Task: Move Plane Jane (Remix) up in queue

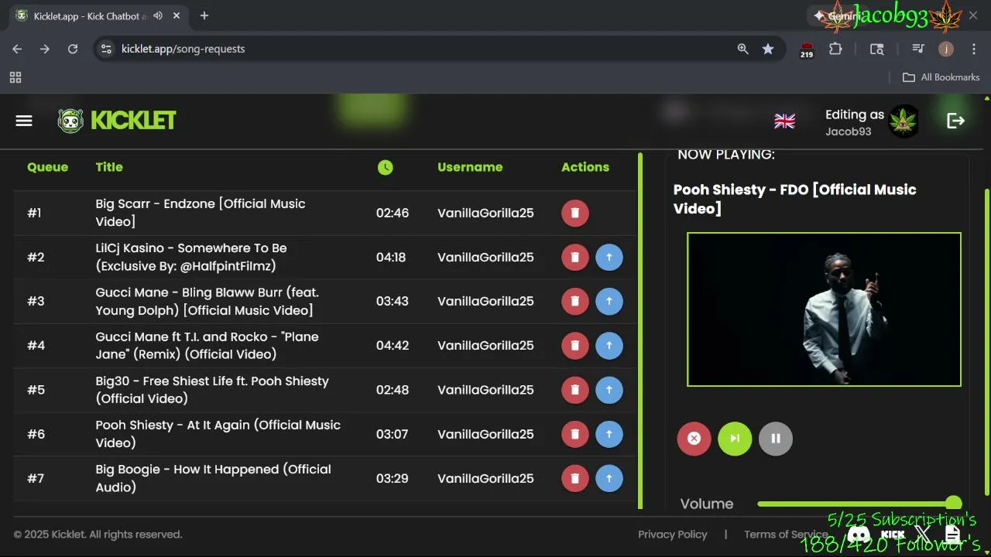Action: click(x=609, y=345)
